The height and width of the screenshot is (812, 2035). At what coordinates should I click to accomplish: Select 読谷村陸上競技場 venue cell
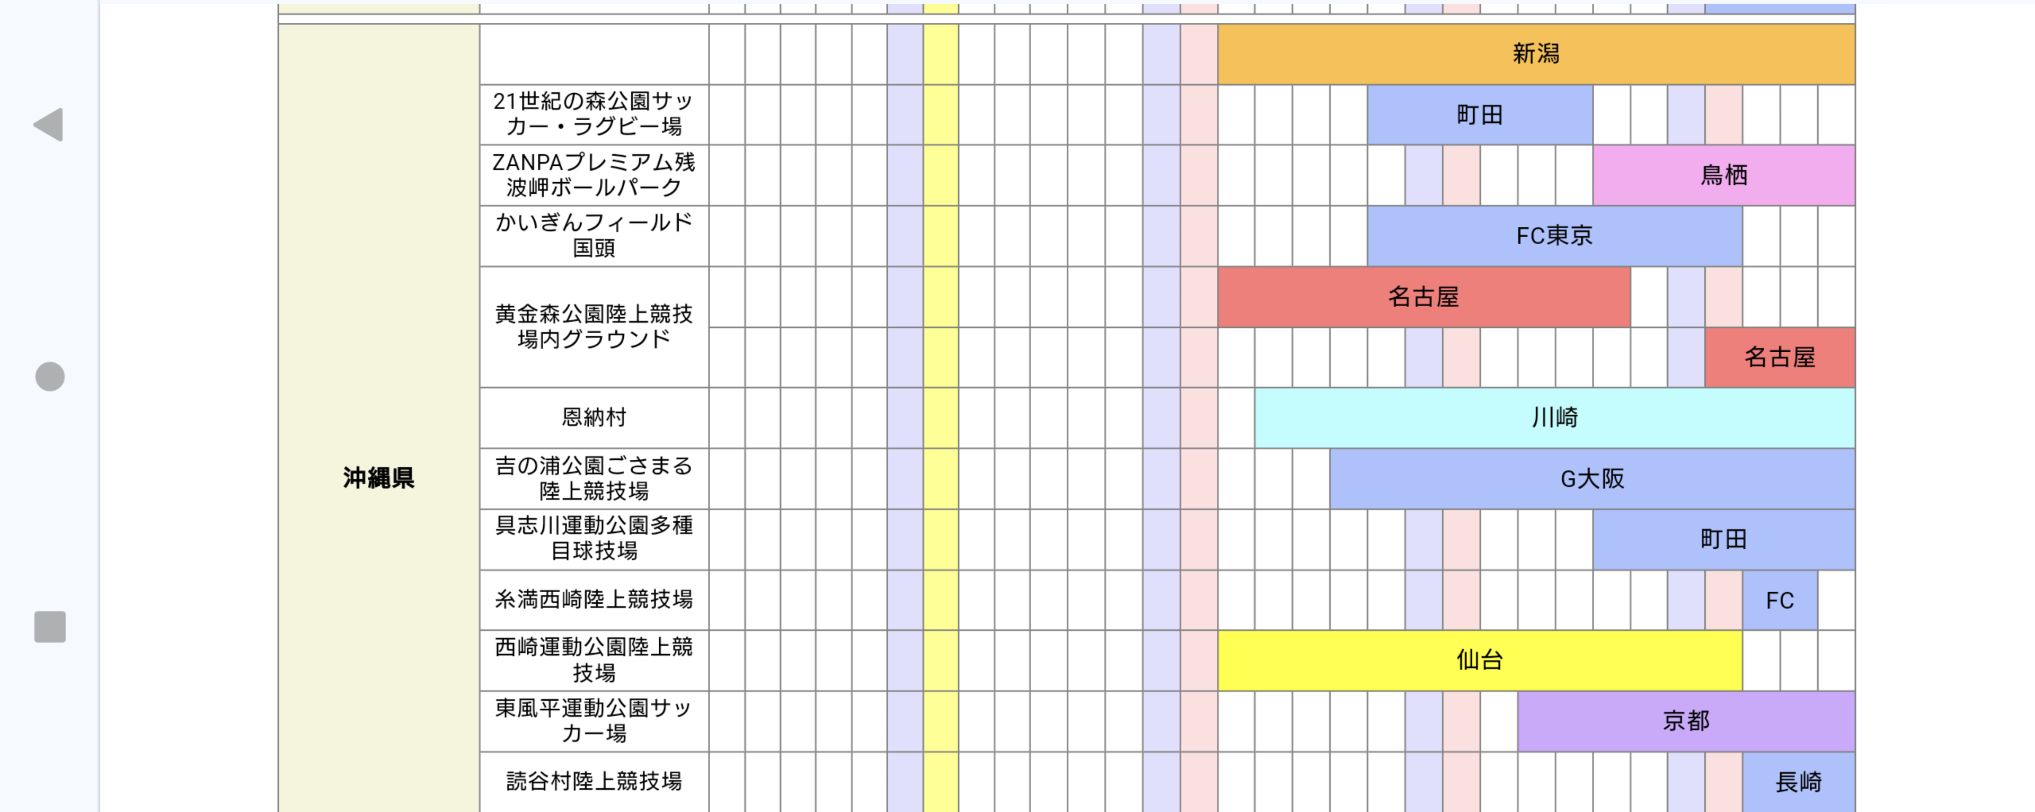pos(594,782)
